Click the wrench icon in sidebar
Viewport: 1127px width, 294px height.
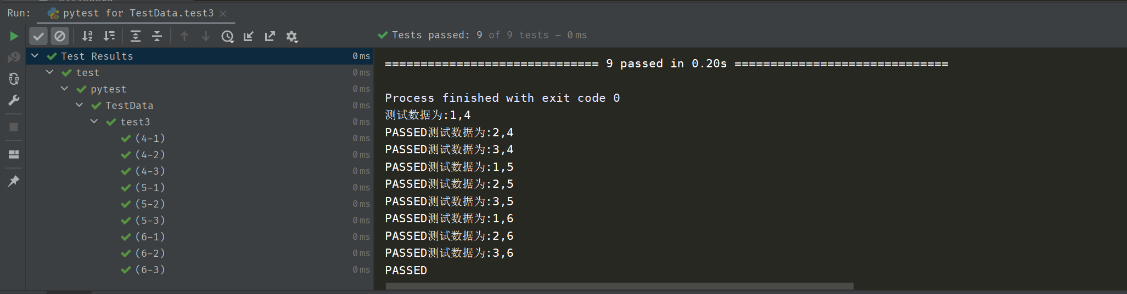coord(14,100)
